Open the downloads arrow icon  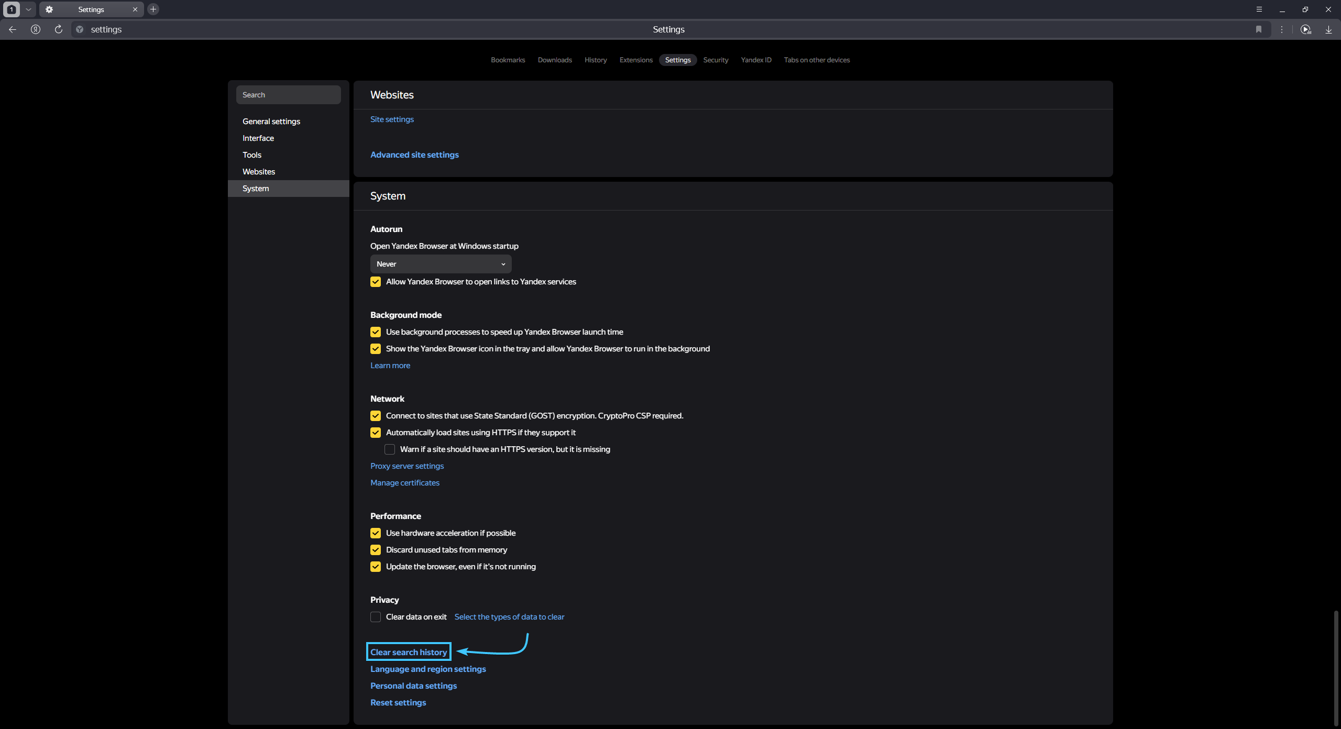(x=1329, y=29)
